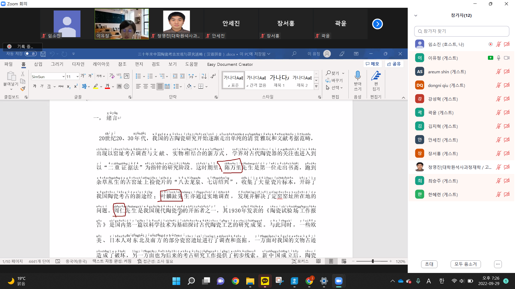Open the 삽입 (Insert) ribbon tab
Viewport: 515px width, 289px height.
coord(38,64)
